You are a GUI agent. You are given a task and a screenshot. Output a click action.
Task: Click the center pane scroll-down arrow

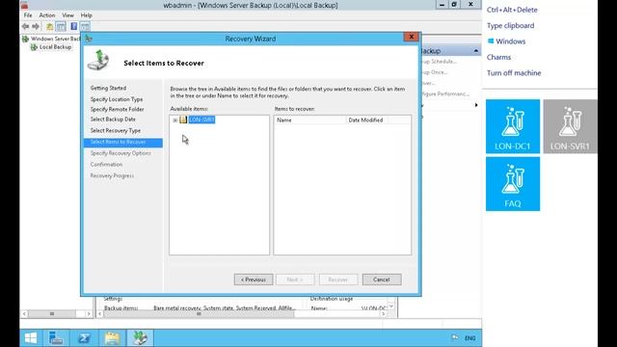(x=391, y=307)
